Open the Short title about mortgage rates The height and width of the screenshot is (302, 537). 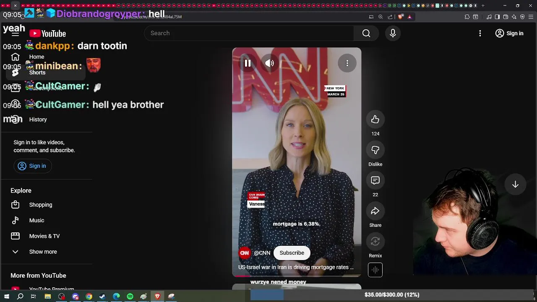[x=296, y=267]
